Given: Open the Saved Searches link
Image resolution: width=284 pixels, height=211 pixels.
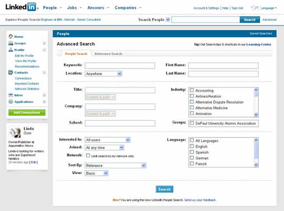Looking at the screenshot, I should pos(261,34).
